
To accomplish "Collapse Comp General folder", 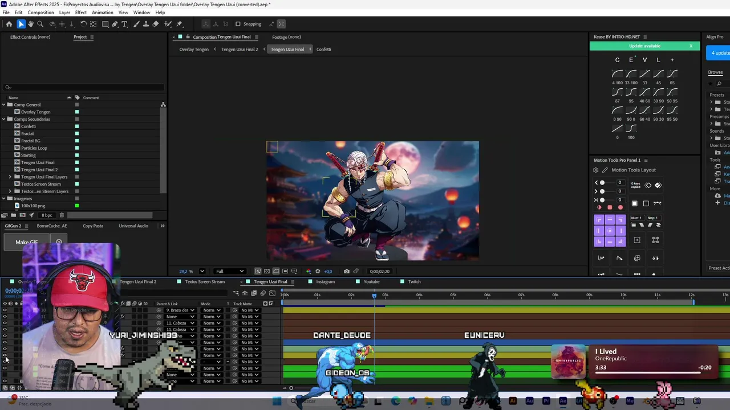I will coord(3,105).
